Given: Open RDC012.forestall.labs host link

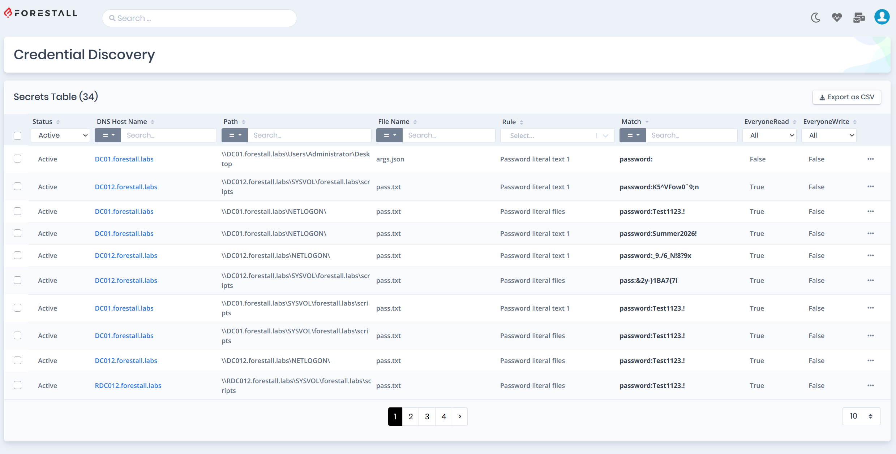Looking at the screenshot, I should [x=128, y=385].
